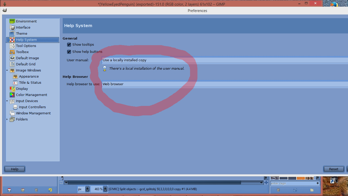
Task: Open Default Grid via its grid icon
Action: pyautogui.click(x=12, y=64)
